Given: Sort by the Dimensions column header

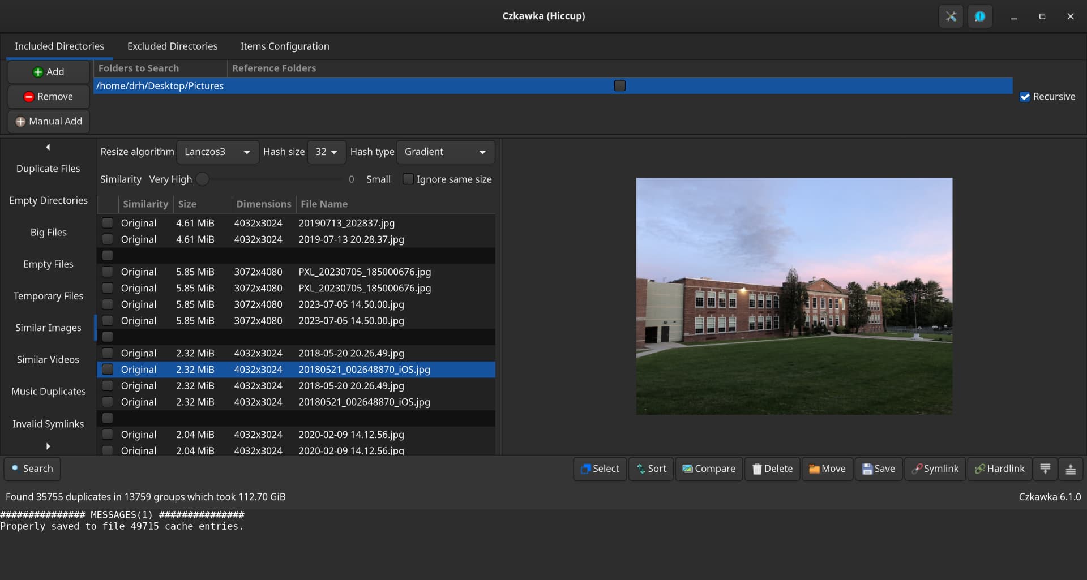Looking at the screenshot, I should coord(264,204).
